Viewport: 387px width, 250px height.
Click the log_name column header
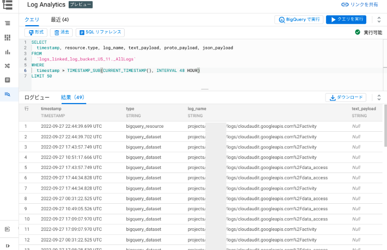click(197, 109)
